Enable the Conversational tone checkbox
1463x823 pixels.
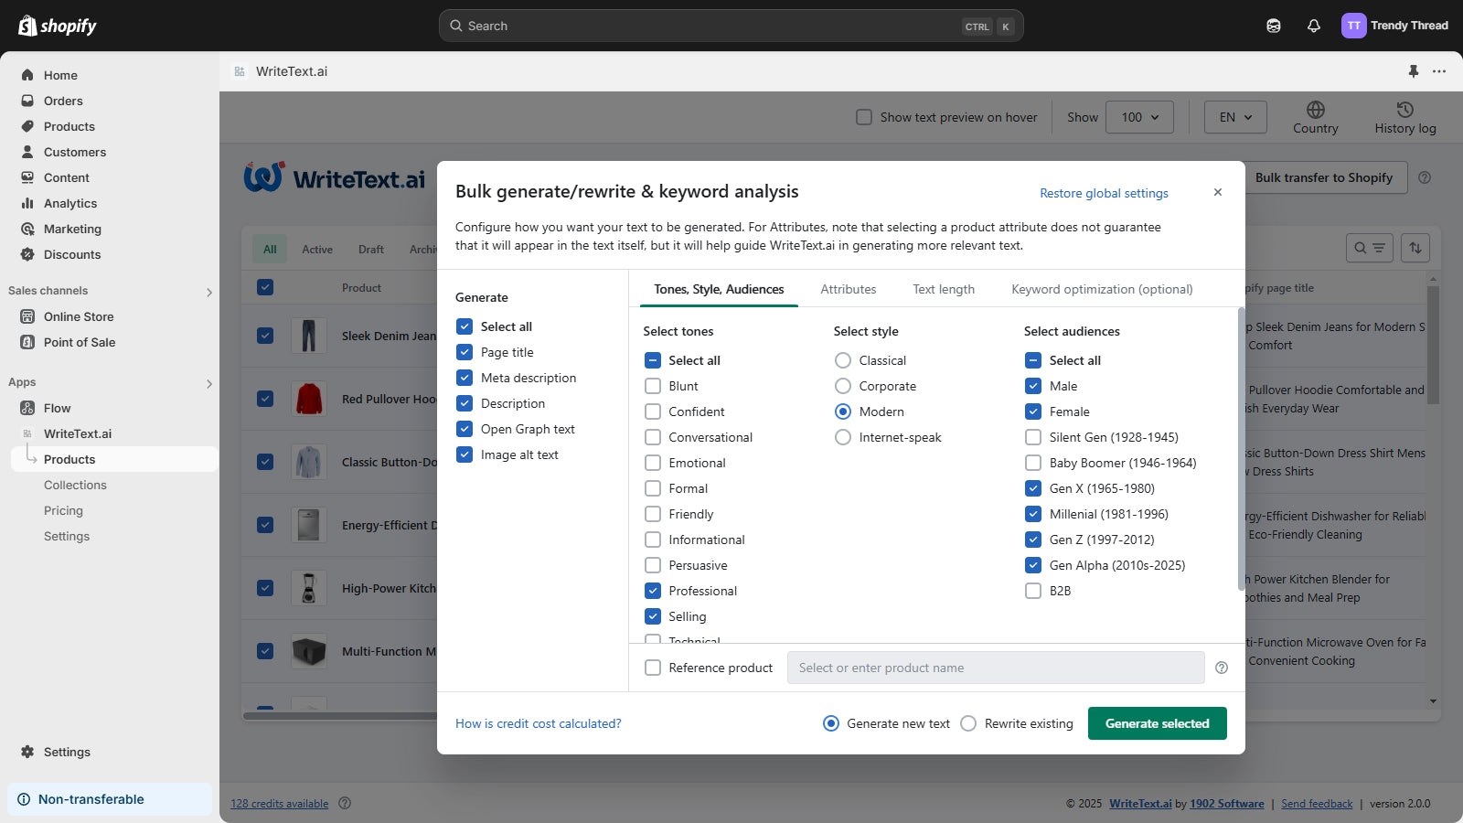(x=653, y=437)
